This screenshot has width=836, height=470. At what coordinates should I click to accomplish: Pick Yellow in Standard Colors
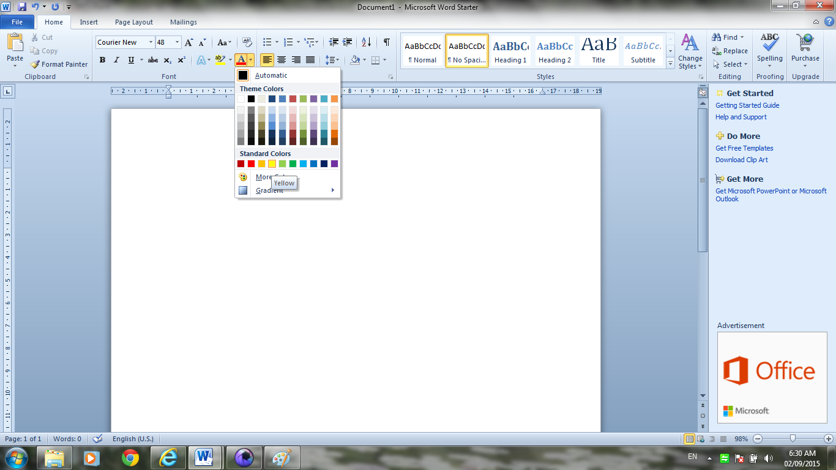pos(272,164)
